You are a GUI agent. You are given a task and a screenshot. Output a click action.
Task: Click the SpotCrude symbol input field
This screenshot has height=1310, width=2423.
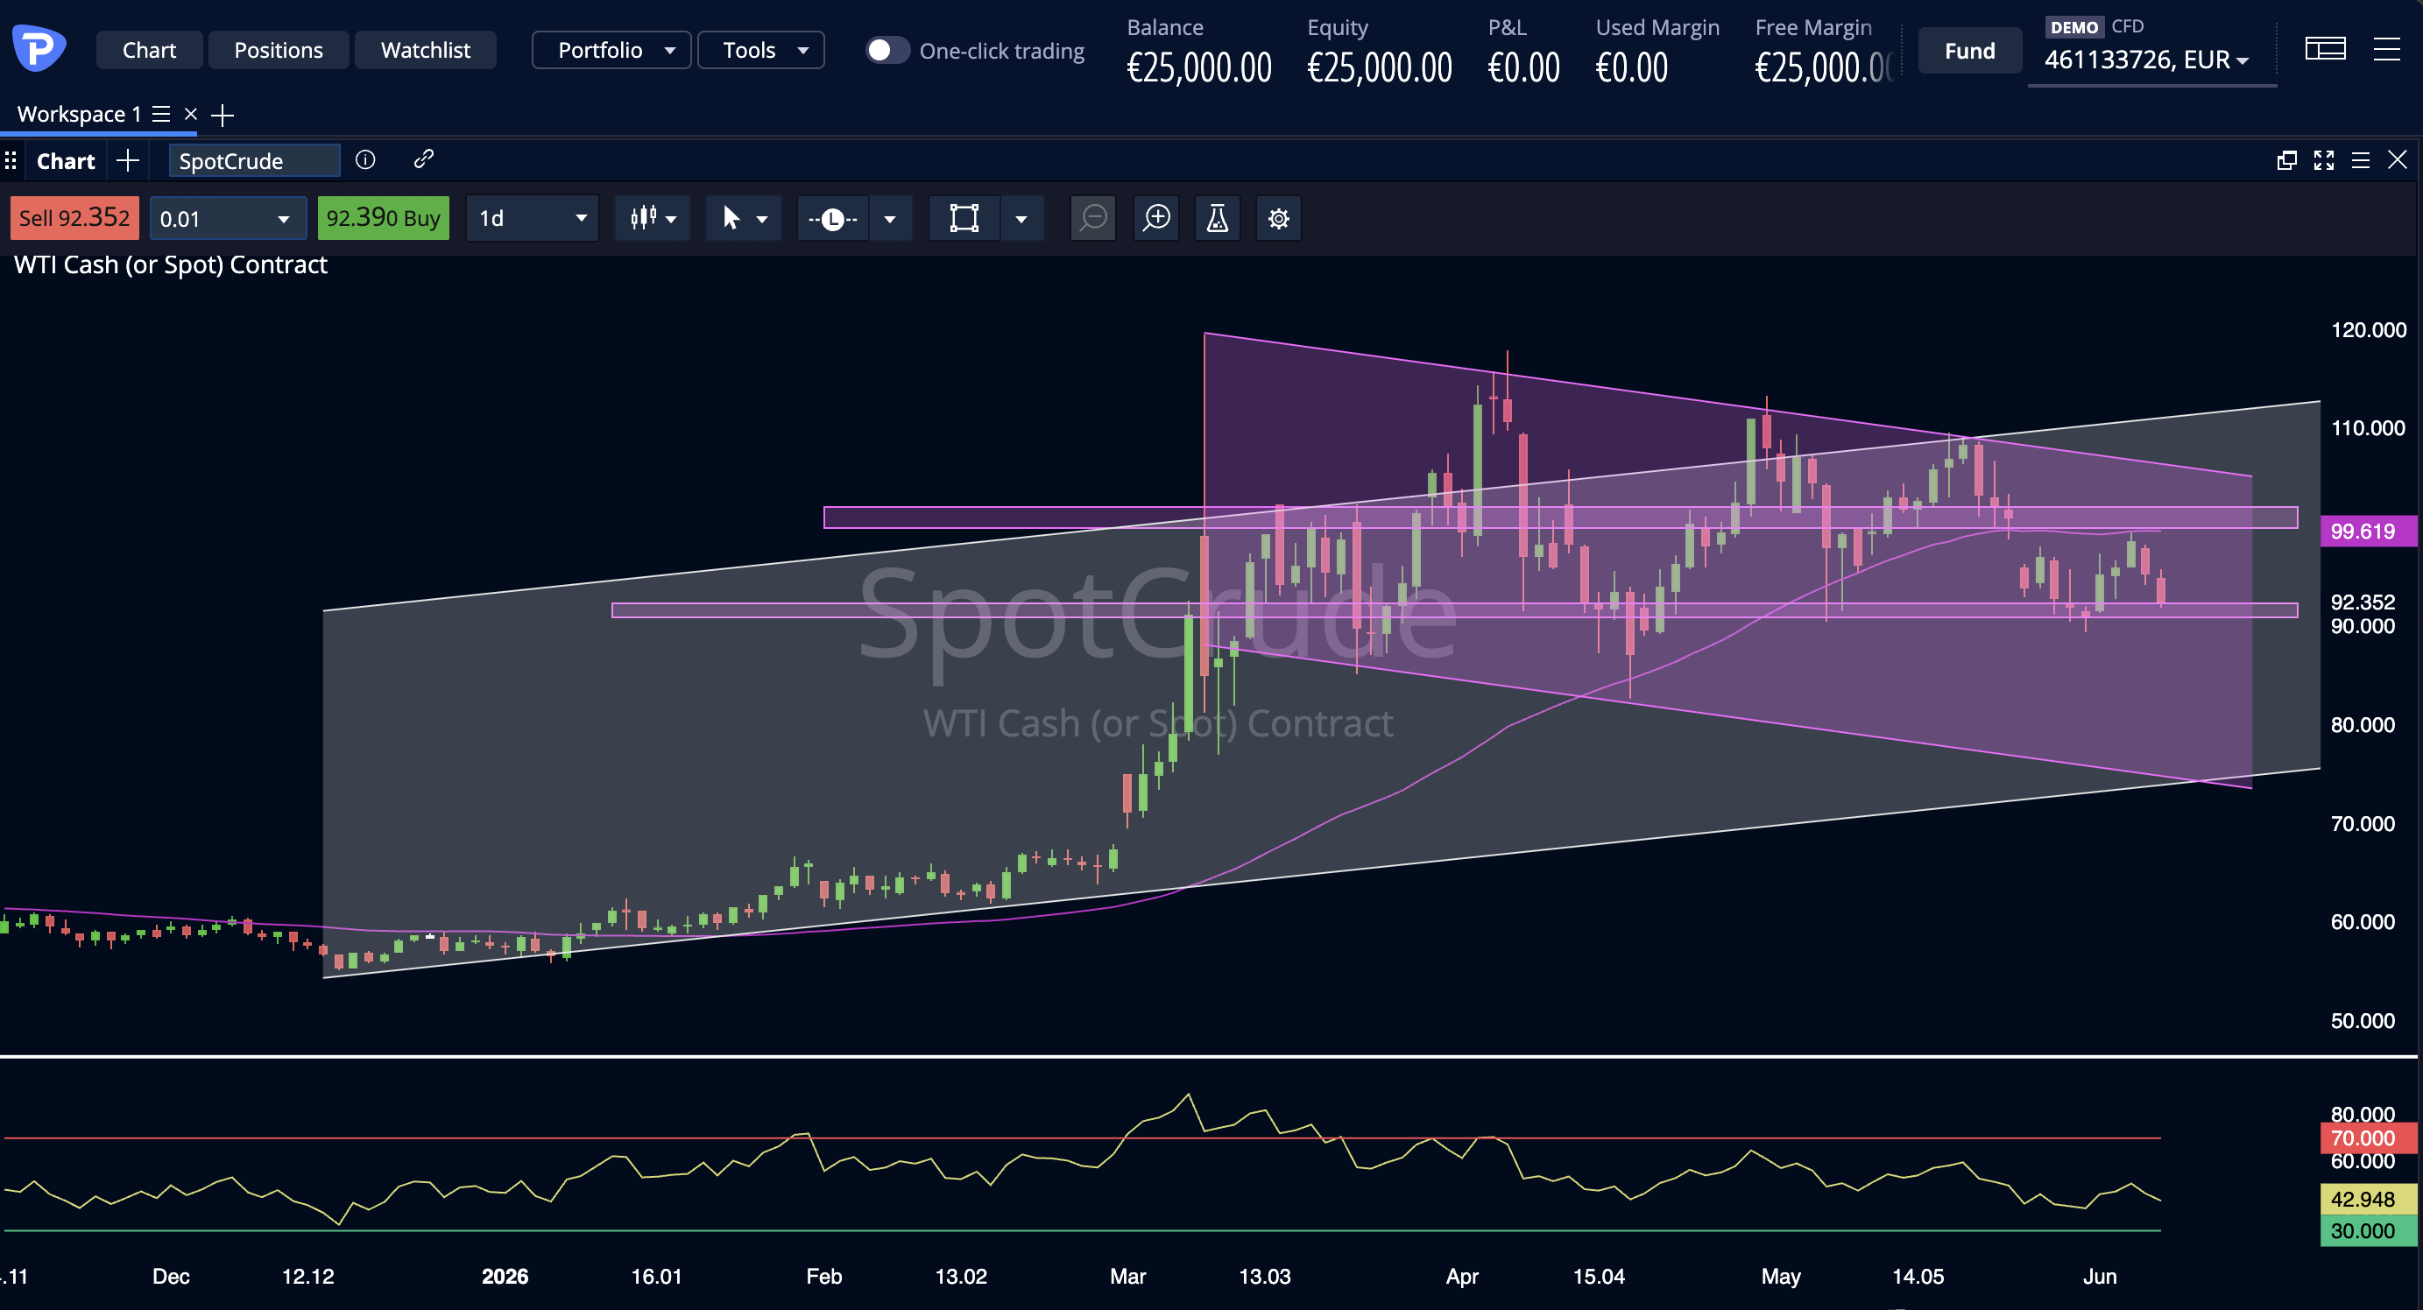click(x=254, y=161)
